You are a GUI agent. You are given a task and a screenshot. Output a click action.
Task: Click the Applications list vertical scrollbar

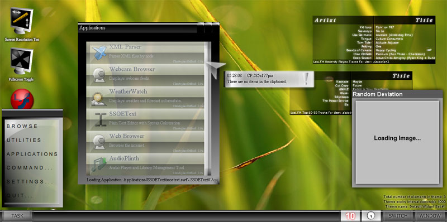pyautogui.click(x=209, y=109)
